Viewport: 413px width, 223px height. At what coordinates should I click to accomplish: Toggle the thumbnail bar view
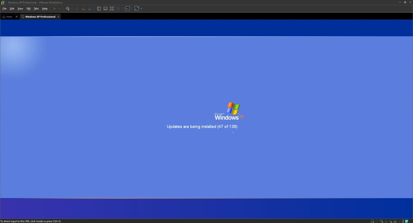click(105, 9)
